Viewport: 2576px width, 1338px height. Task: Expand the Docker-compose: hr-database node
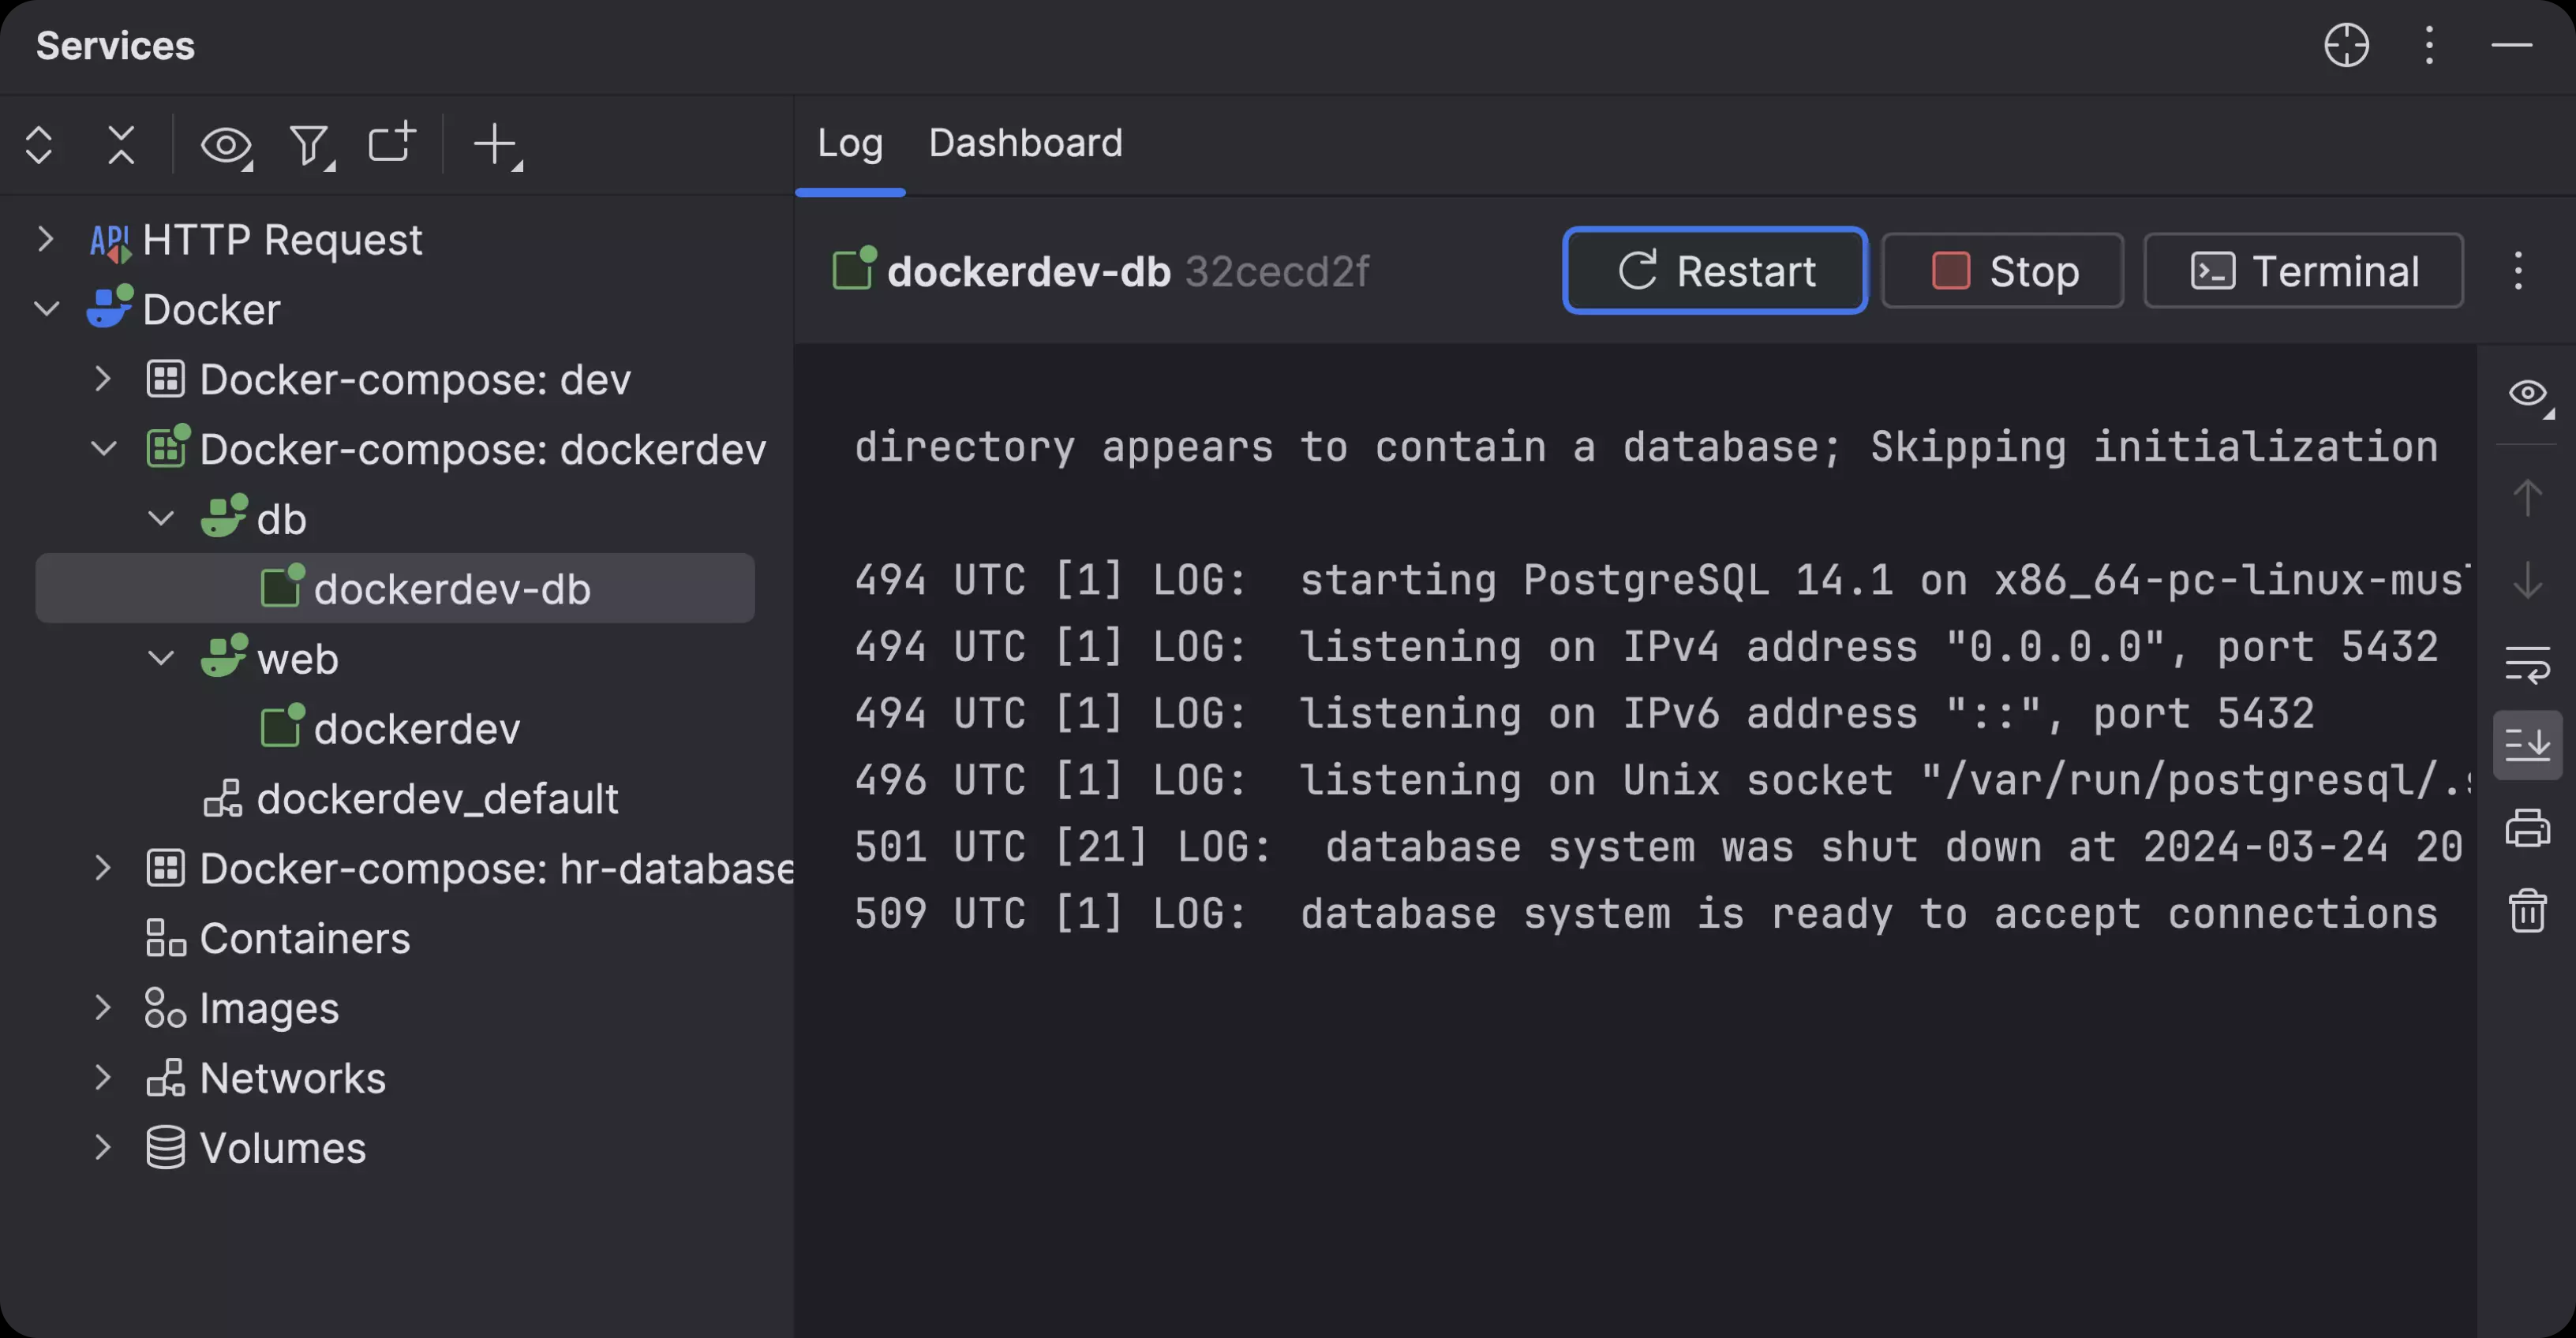tap(105, 867)
